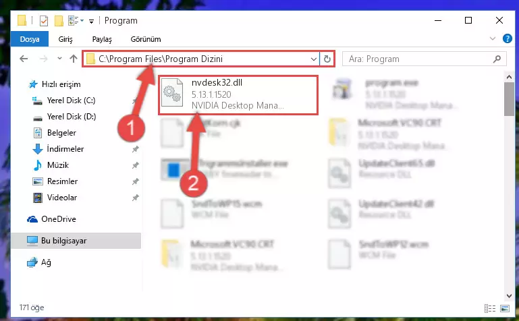The width and height of the screenshot is (519, 321).
Task: Click the search magnifier icon
Action: pyautogui.click(x=497, y=59)
